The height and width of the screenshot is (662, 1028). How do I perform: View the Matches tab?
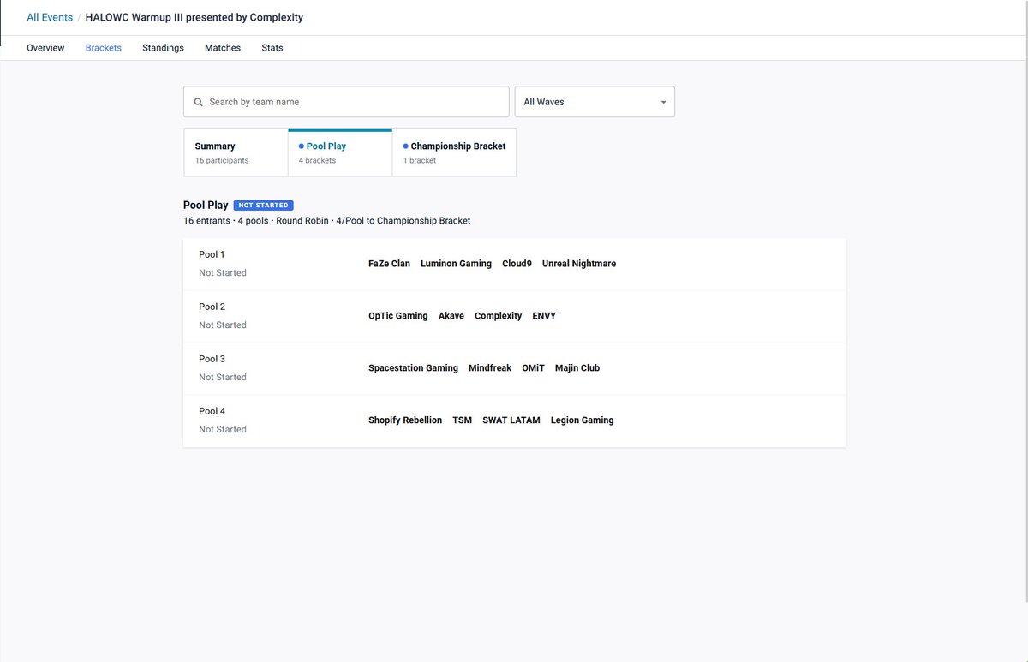coord(223,48)
